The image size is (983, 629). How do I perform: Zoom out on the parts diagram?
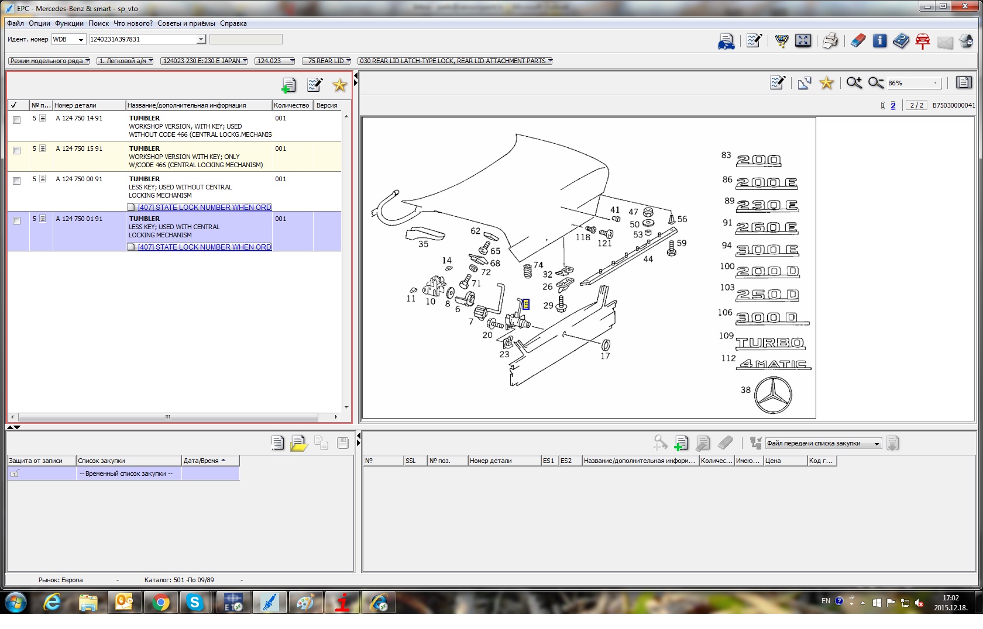[x=875, y=83]
